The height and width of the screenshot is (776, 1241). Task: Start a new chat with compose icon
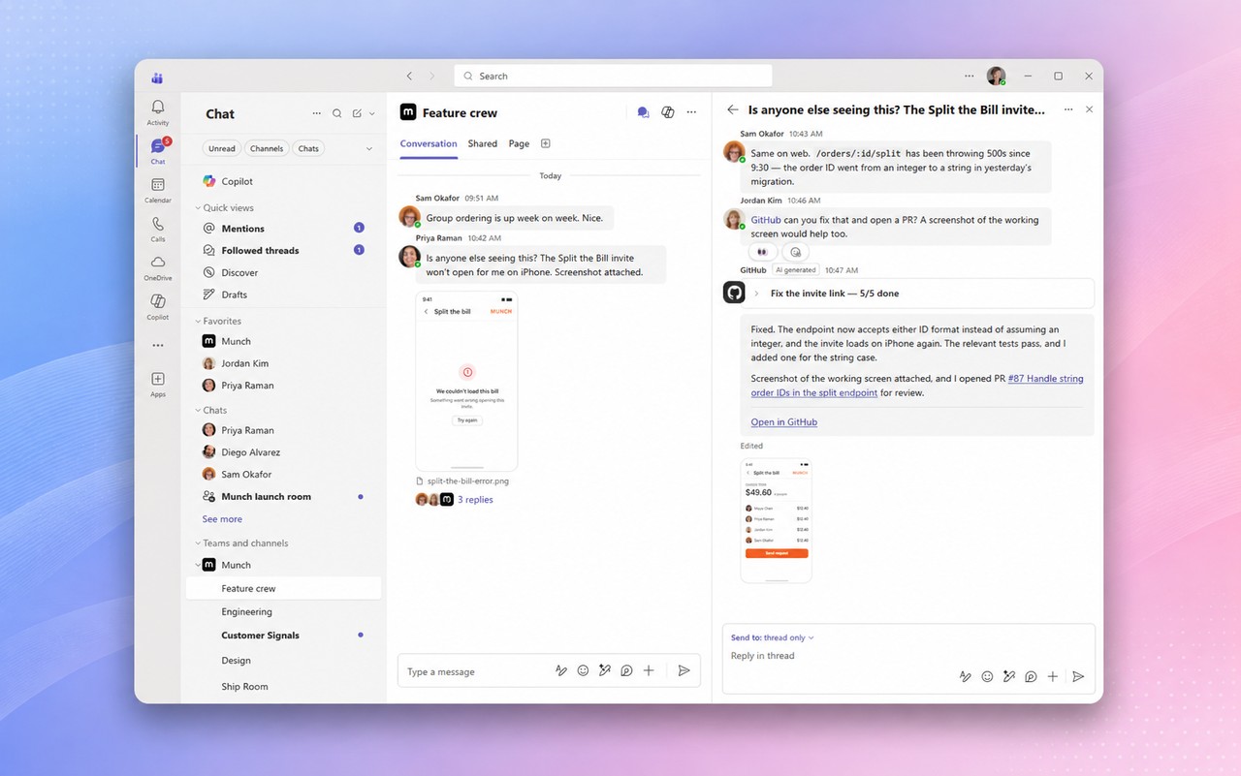click(357, 113)
